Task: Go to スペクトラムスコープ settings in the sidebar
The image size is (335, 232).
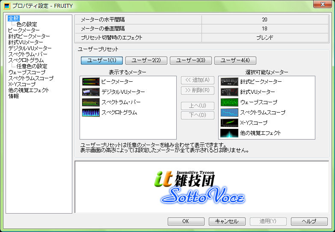Action: 31,78
